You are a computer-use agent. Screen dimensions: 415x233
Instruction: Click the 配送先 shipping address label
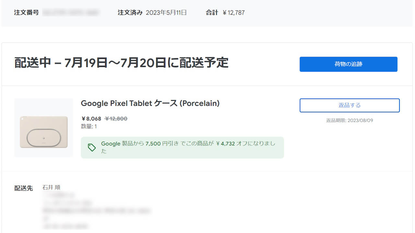pos(23,188)
